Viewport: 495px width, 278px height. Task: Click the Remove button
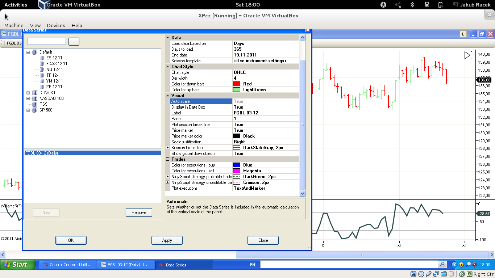click(139, 212)
